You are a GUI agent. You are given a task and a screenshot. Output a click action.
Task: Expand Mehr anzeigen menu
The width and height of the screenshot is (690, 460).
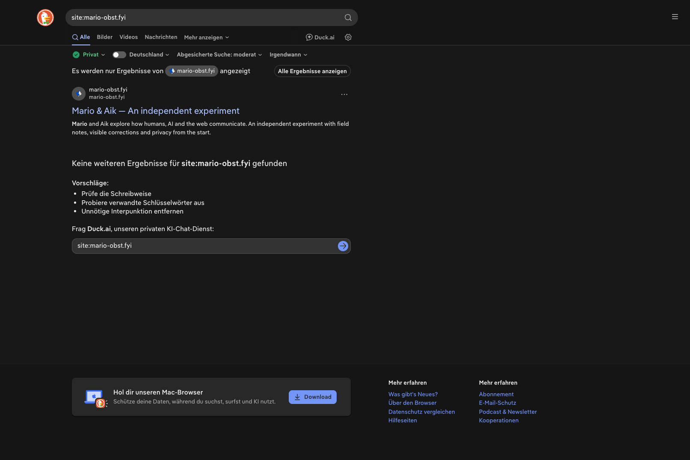coord(207,38)
